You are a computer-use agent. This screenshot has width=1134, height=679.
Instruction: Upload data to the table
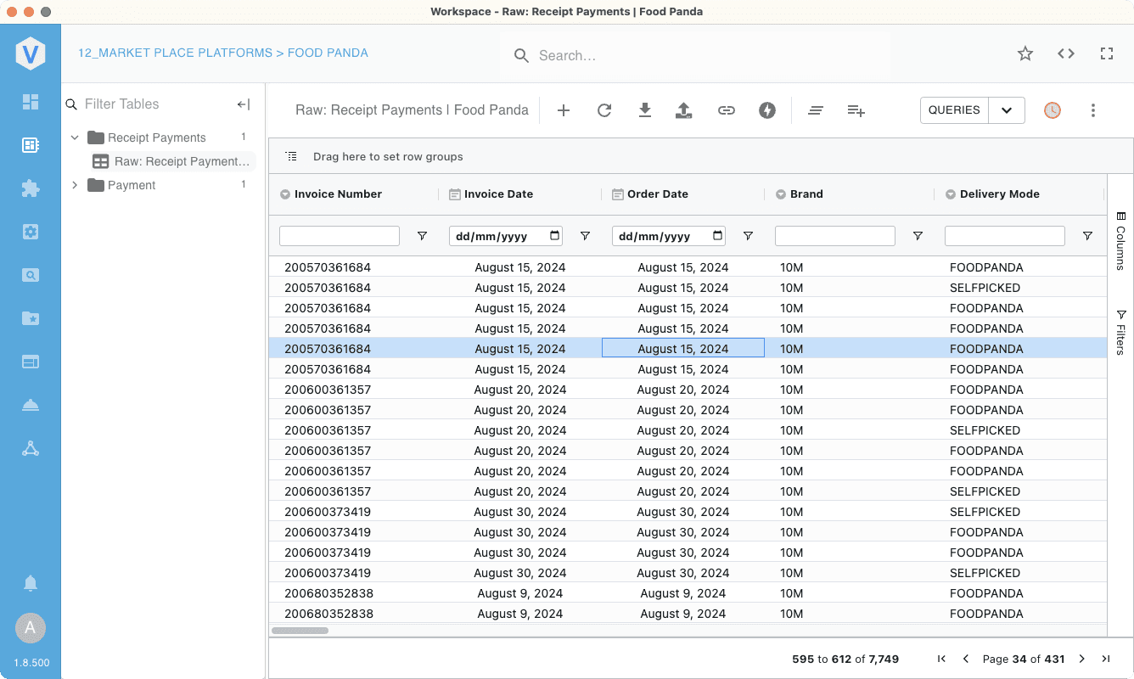[682, 110]
